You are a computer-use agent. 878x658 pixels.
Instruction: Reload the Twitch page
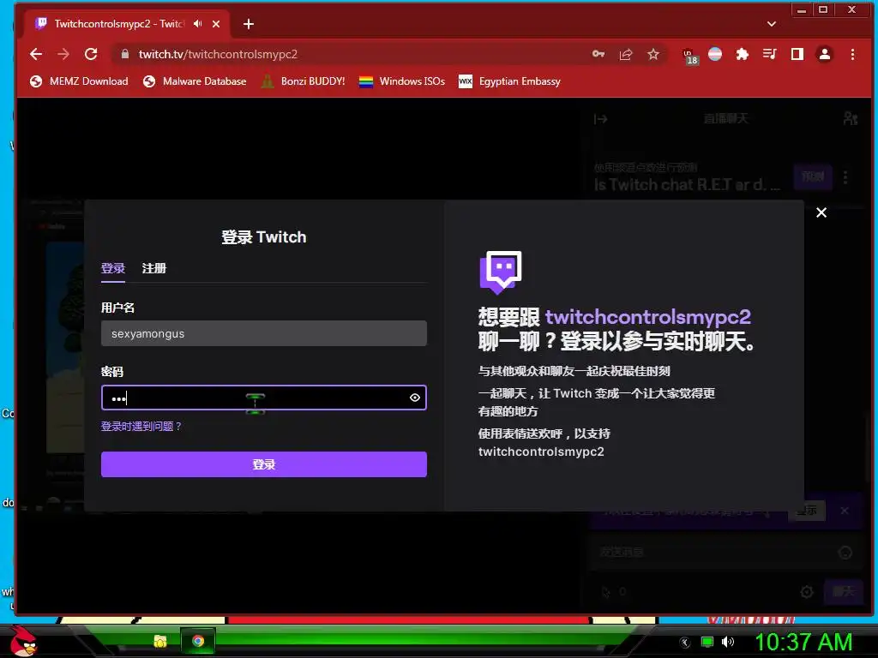click(x=91, y=54)
